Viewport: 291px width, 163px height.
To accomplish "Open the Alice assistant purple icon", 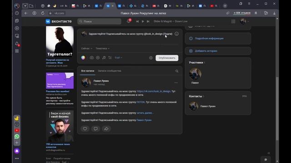I will 17,151.
